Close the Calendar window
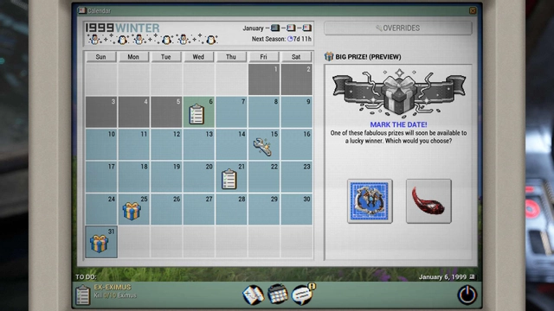This screenshot has width=554, height=311. tap(473, 11)
